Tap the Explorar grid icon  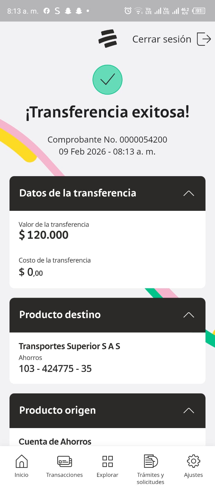coord(107,461)
